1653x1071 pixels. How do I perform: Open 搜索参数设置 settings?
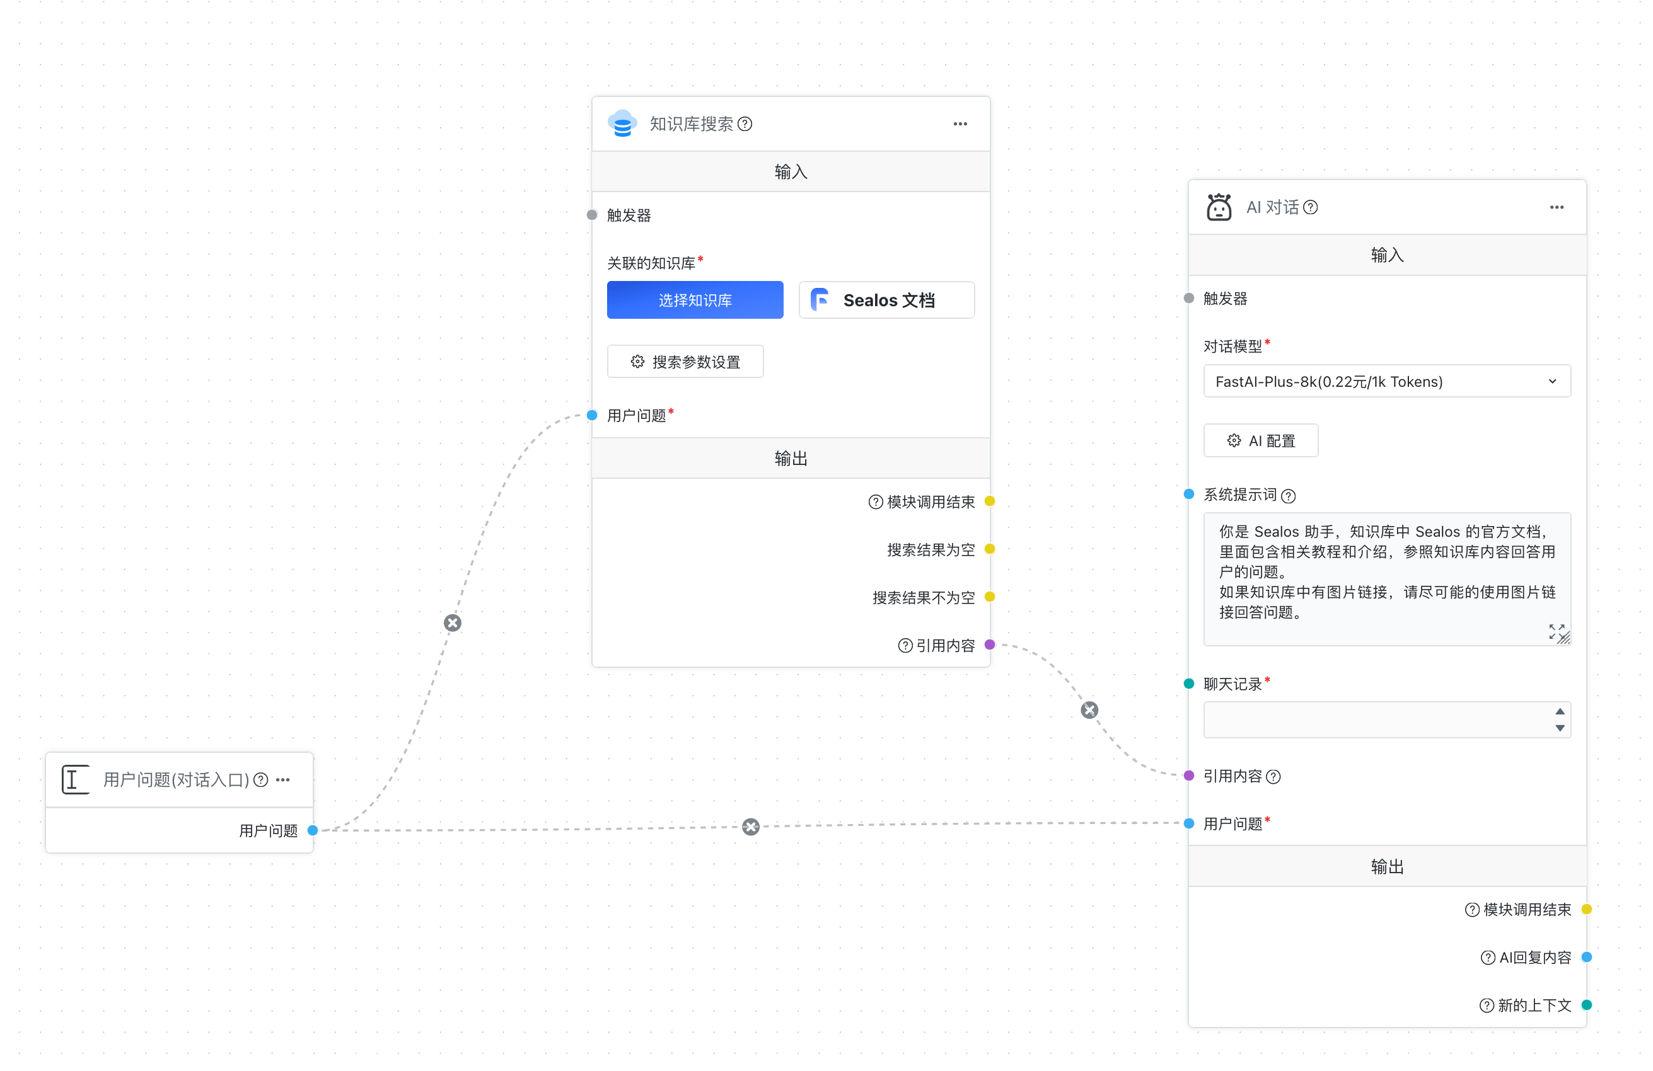(x=685, y=362)
